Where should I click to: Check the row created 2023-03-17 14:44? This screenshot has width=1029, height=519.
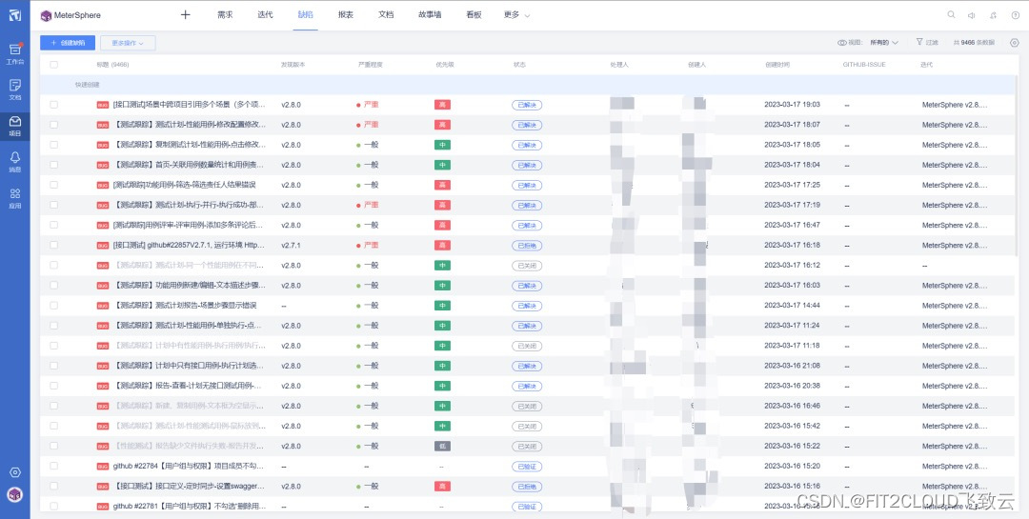[x=53, y=306]
